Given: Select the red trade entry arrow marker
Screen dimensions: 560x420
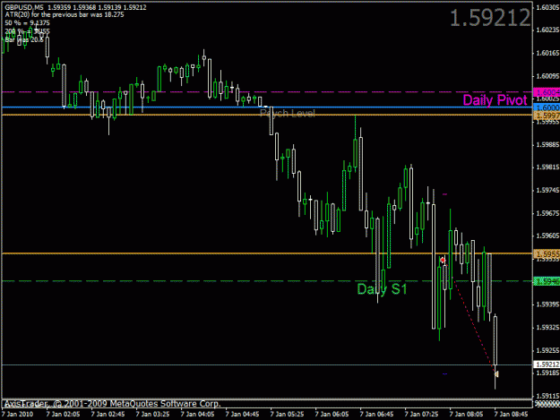Looking at the screenshot, I should click(x=443, y=260).
